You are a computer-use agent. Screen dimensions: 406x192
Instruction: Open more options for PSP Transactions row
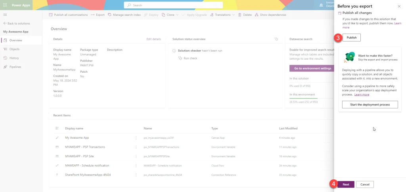tap(136, 147)
